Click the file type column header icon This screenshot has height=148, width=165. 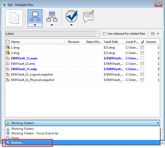[8, 42]
